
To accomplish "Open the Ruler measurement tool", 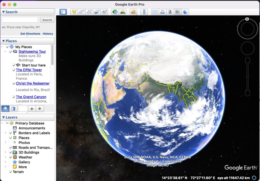I will click(144, 12).
